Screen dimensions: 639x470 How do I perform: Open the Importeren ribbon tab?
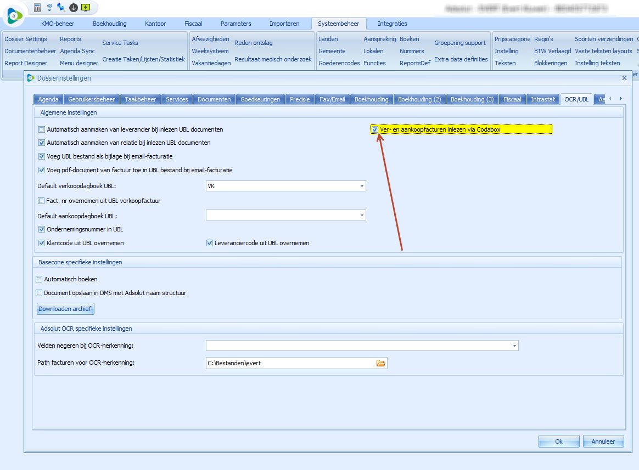pos(284,24)
